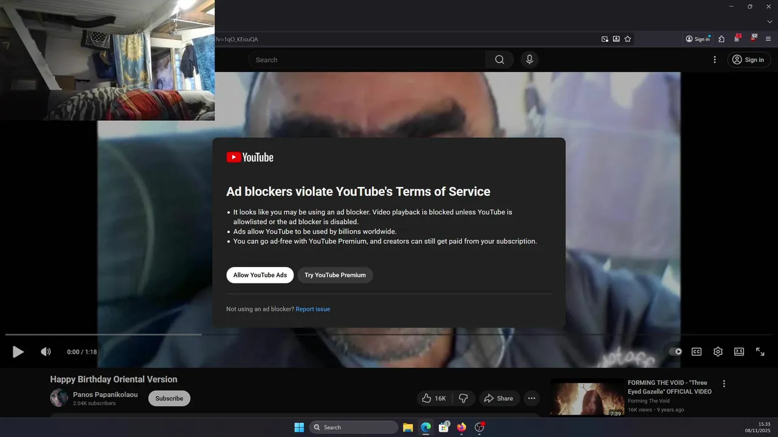Click YouTube Sign in button
This screenshot has height=437, width=778.
point(749,59)
